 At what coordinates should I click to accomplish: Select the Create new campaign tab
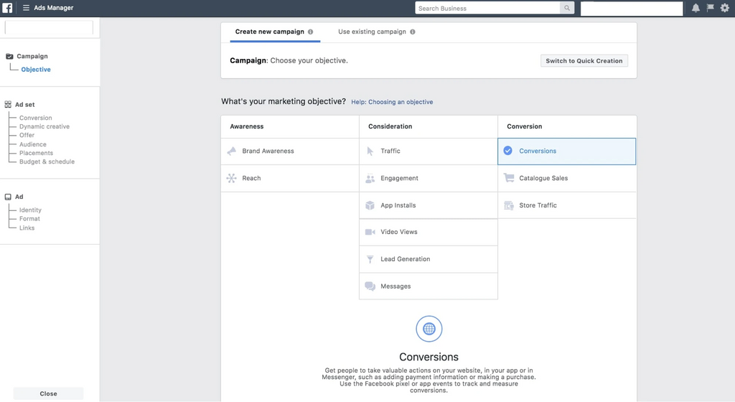[269, 32]
